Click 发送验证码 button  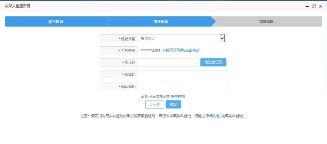[x=213, y=62]
